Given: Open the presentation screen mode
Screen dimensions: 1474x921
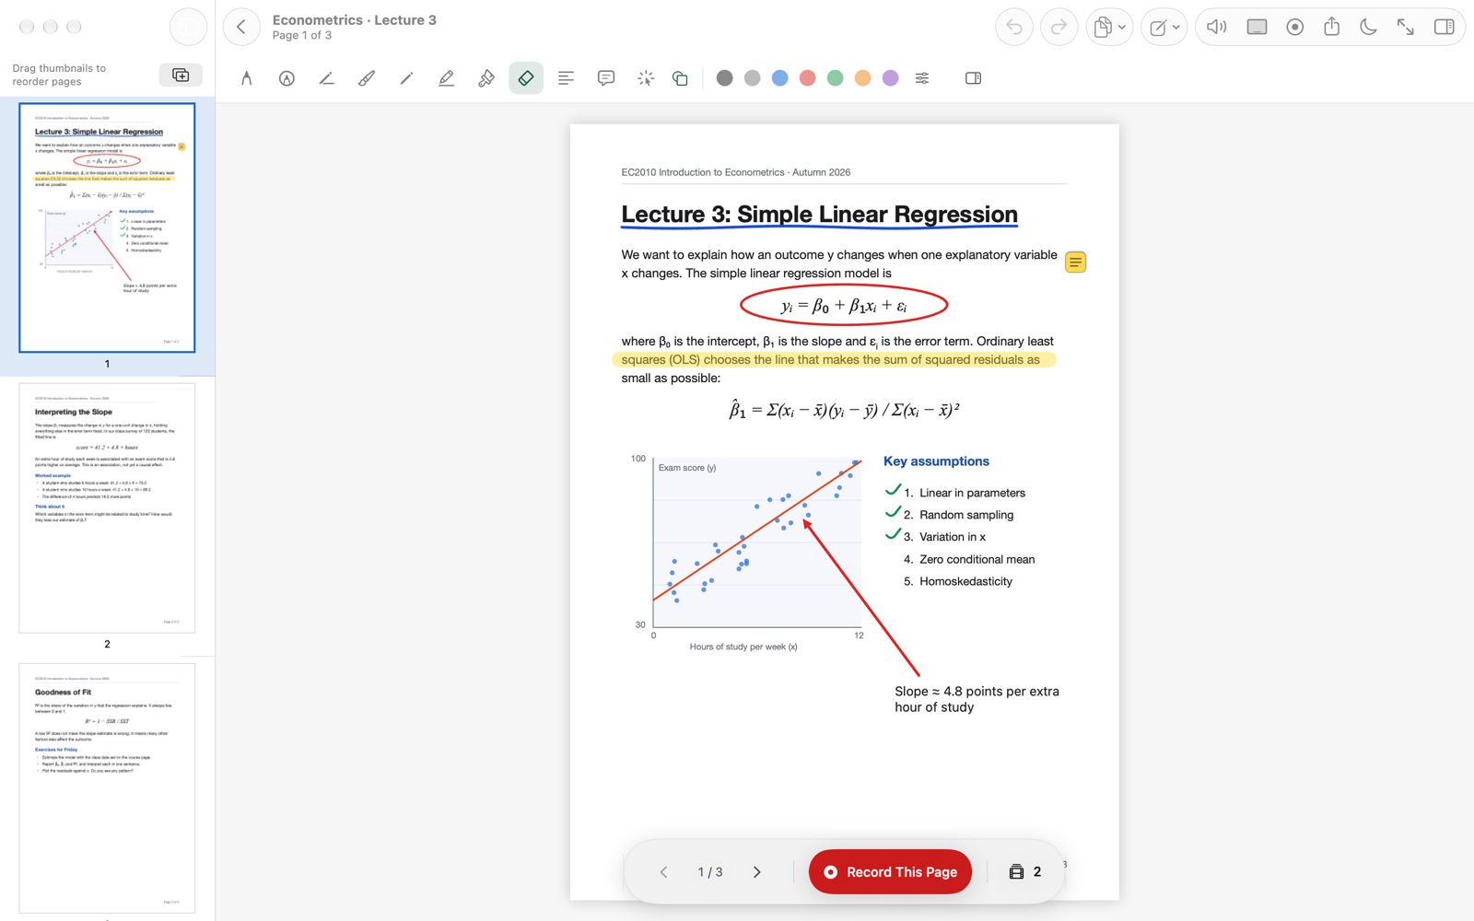Looking at the screenshot, I should coord(1257,27).
